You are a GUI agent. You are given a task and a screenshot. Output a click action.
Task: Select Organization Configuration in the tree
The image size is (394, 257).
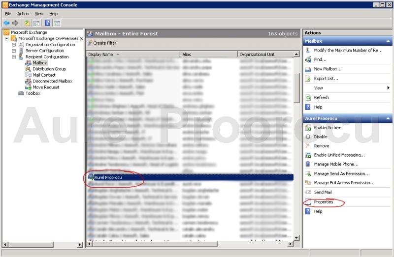(50, 45)
